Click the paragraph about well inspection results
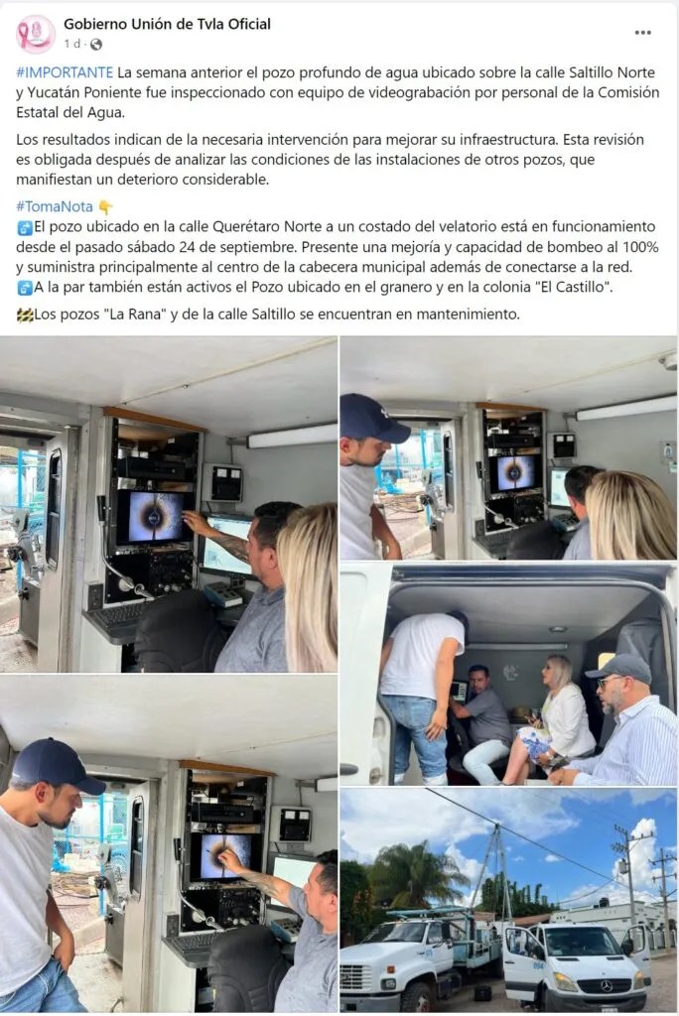 click(331, 160)
